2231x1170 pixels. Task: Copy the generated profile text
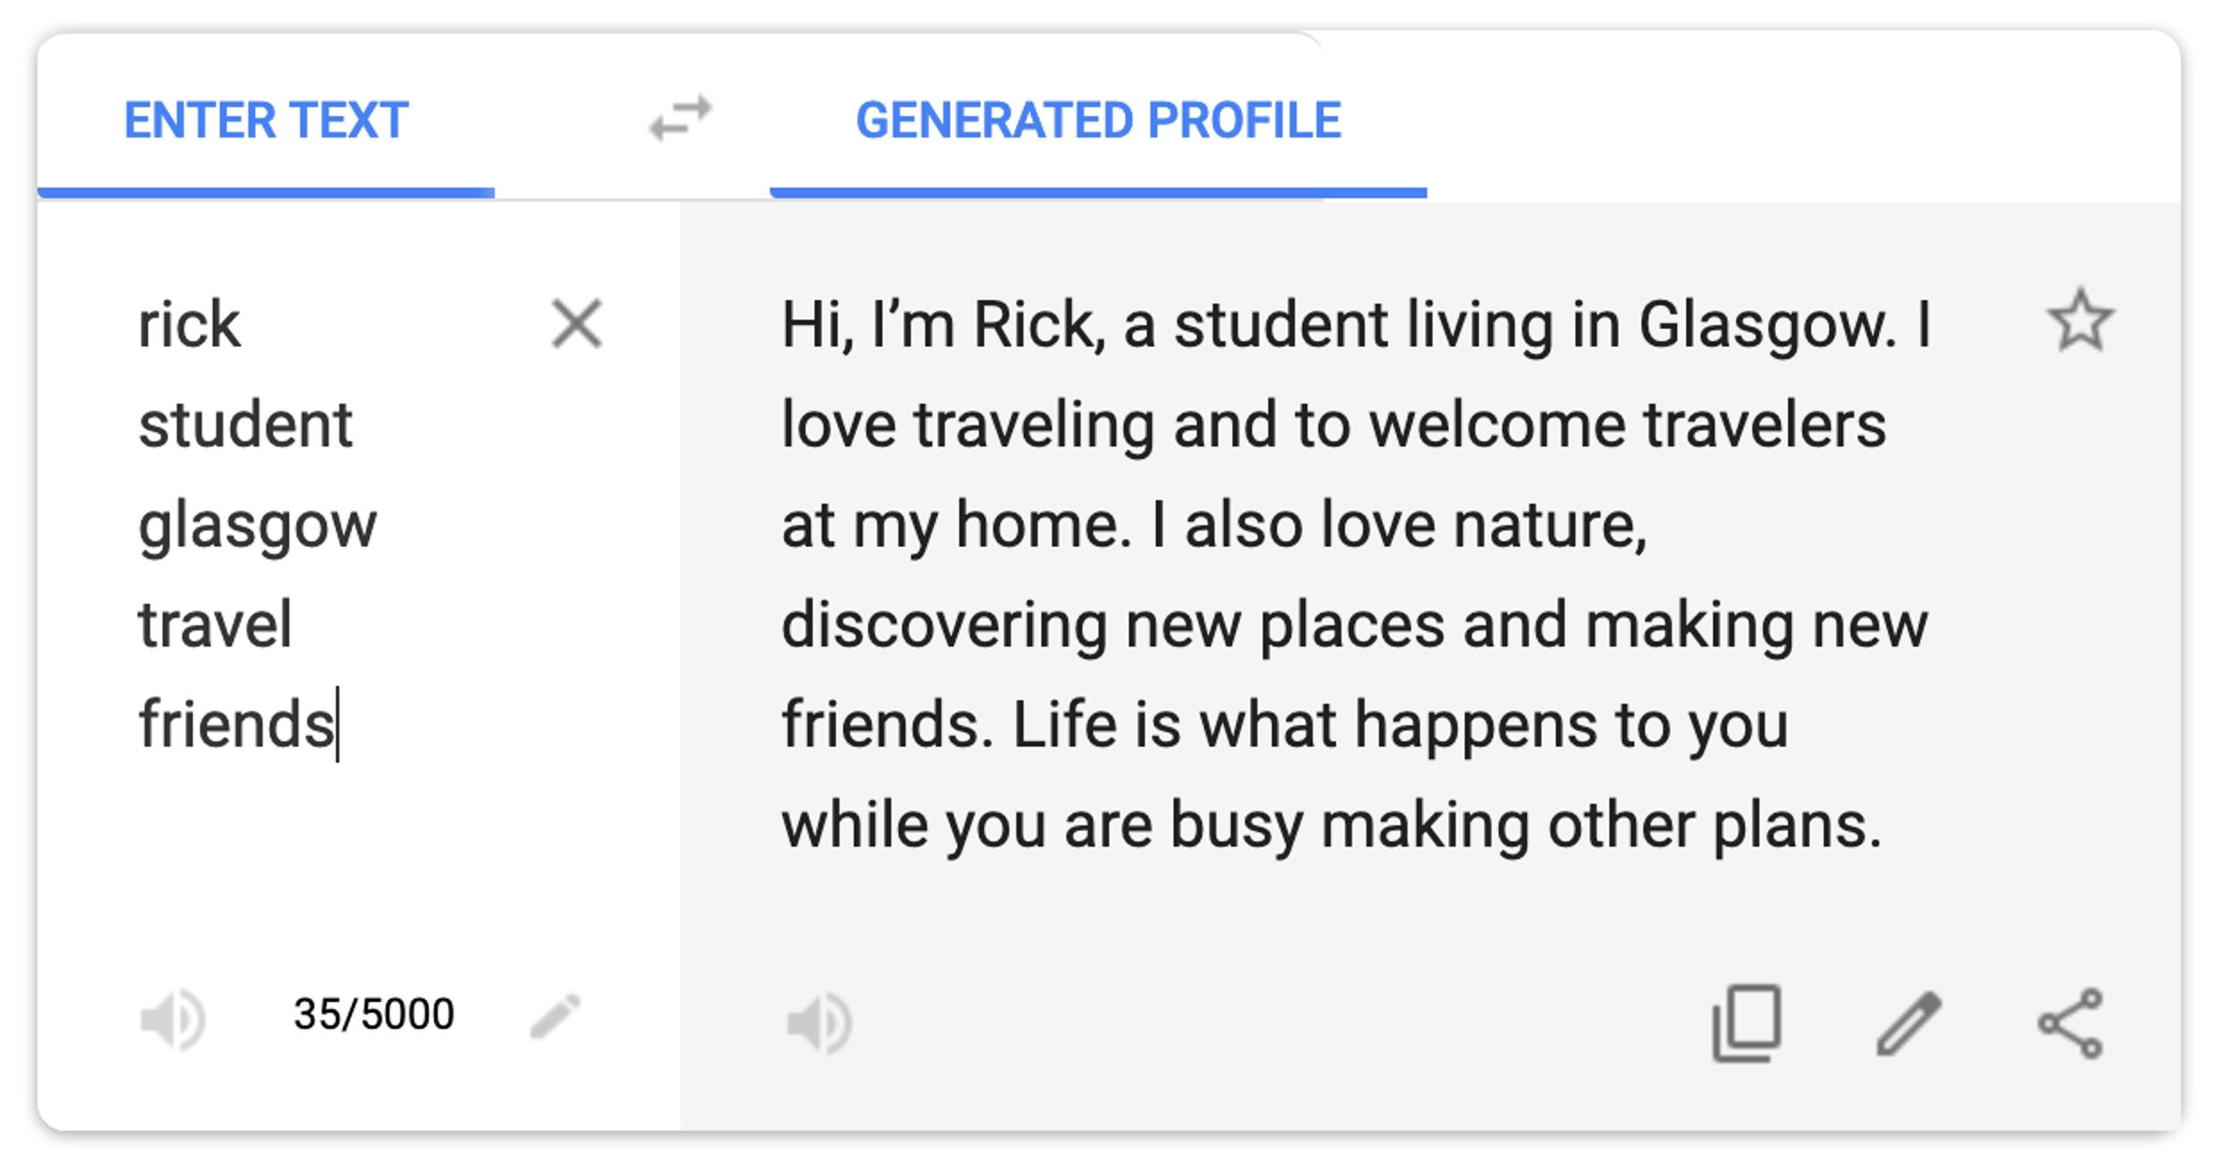click(1747, 1024)
